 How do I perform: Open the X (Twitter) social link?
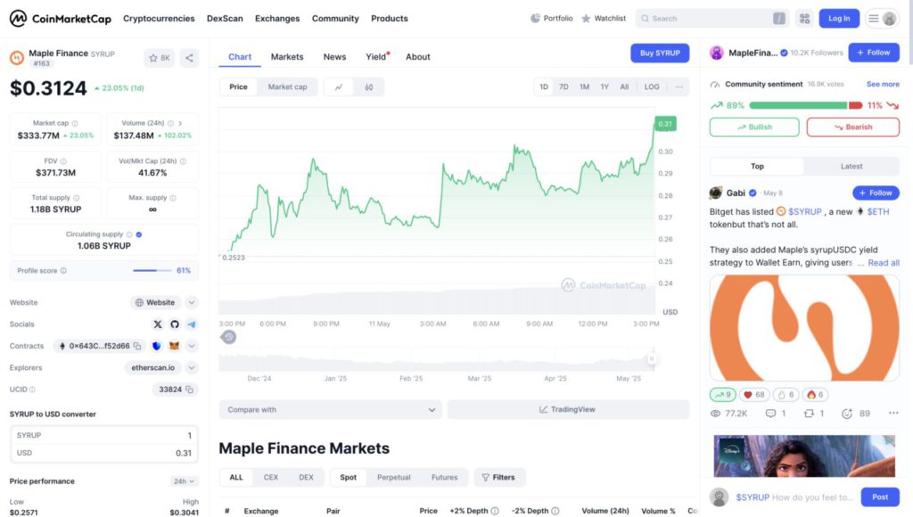click(x=158, y=324)
